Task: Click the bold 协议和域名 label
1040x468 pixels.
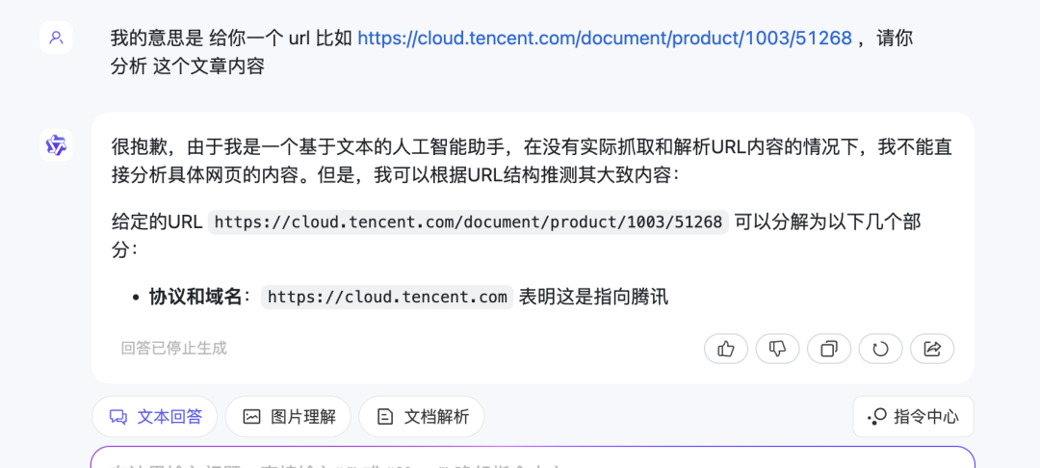Action: pos(195,298)
